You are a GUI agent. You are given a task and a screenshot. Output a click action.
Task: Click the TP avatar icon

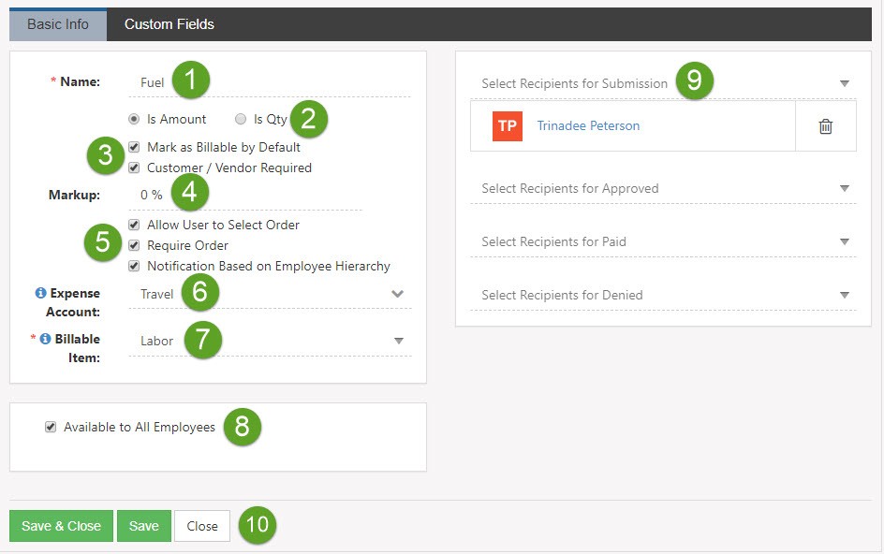507,126
